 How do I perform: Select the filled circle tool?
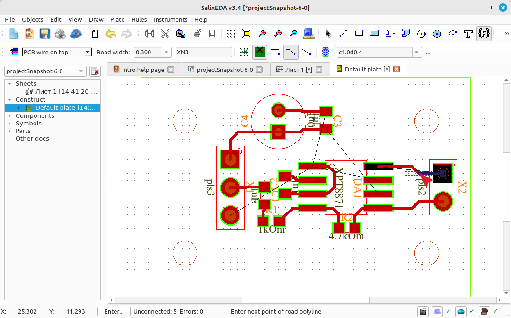click(437, 34)
